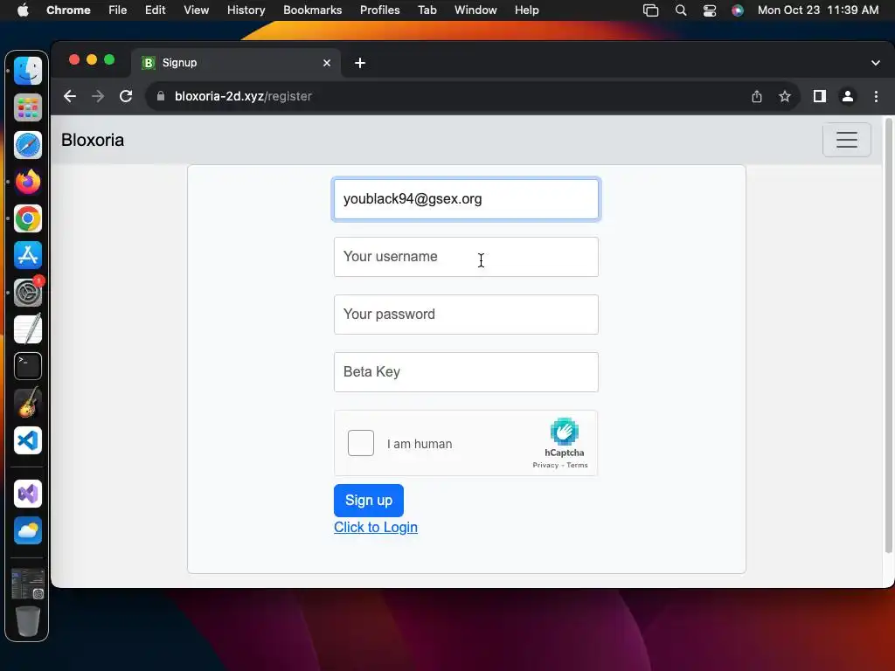Open the App Store dock icon
This screenshot has width=895, height=671.
point(27,256)
